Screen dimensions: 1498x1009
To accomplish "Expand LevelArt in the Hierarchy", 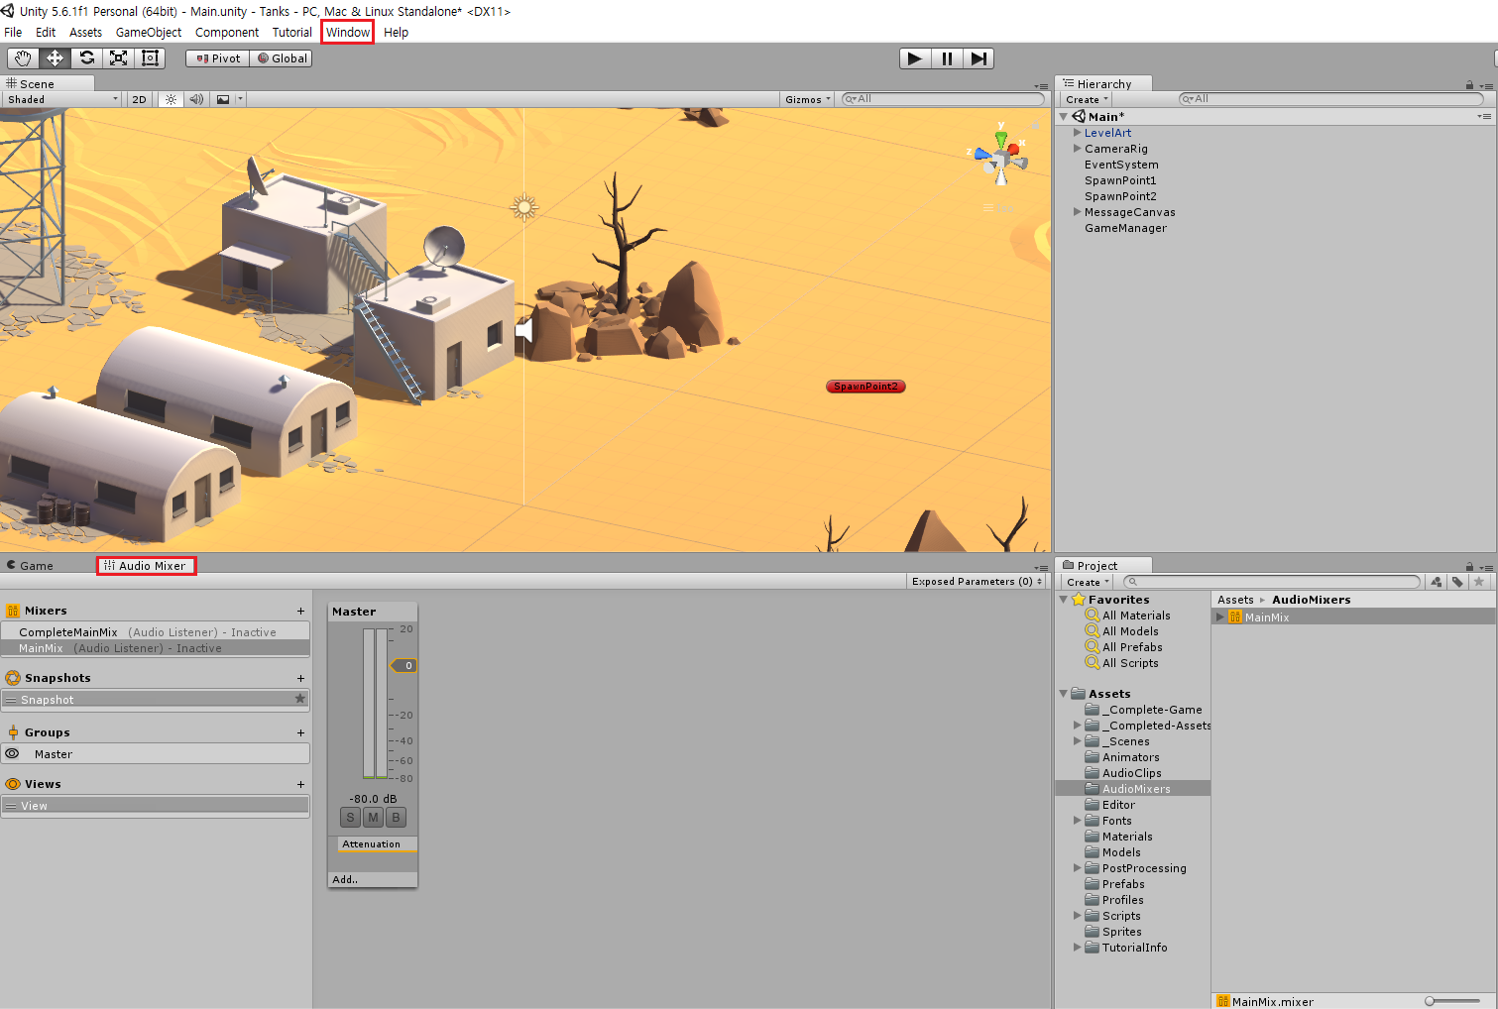I will pos(1077,132).
